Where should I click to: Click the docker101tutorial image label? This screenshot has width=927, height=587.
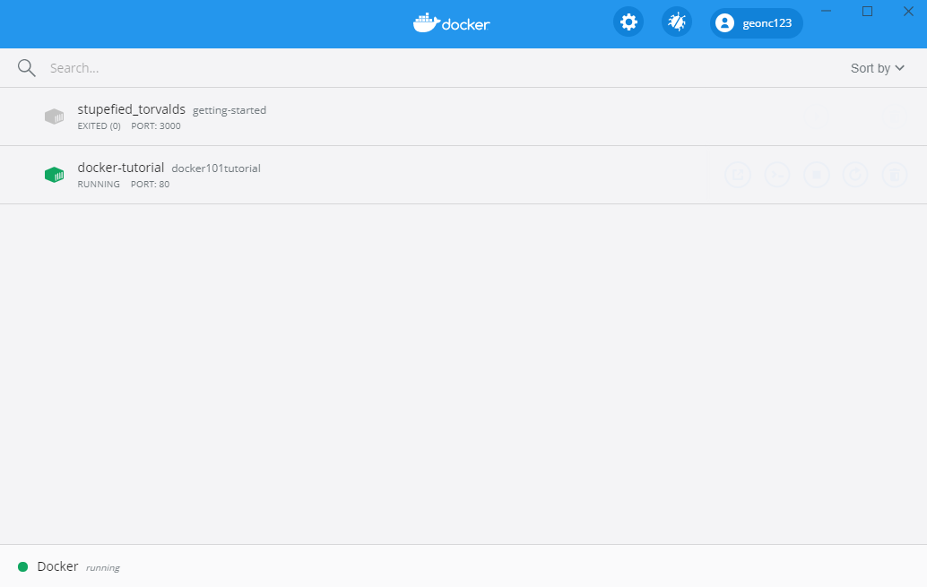216,168
